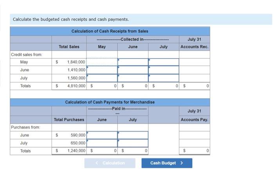Click the Accounts Rec. total cell showing 0
274x185 pixels.
tap(194, 86)
